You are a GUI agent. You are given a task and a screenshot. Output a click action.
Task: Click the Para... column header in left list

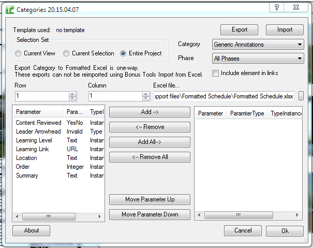tap(75, 112)
